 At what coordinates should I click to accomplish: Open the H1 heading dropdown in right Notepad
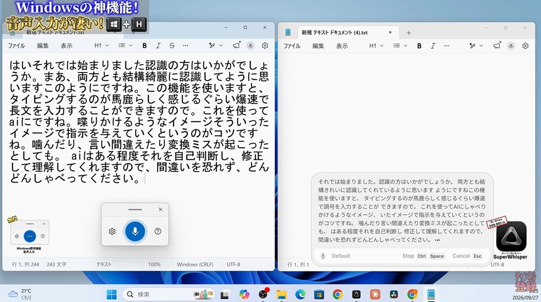[x=376, y=46]
